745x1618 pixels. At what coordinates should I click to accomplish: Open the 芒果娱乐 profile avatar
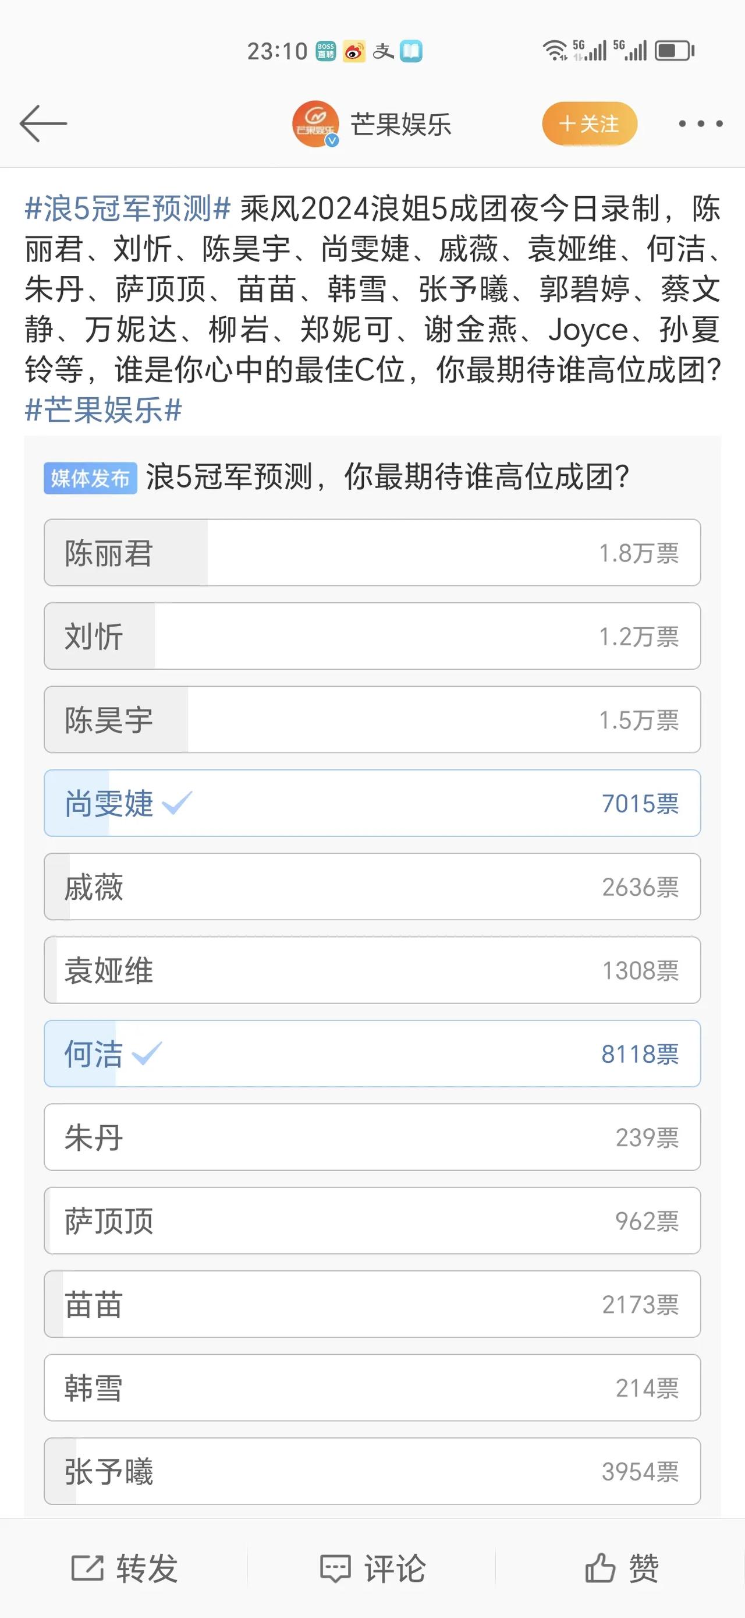tap(315, 123)
